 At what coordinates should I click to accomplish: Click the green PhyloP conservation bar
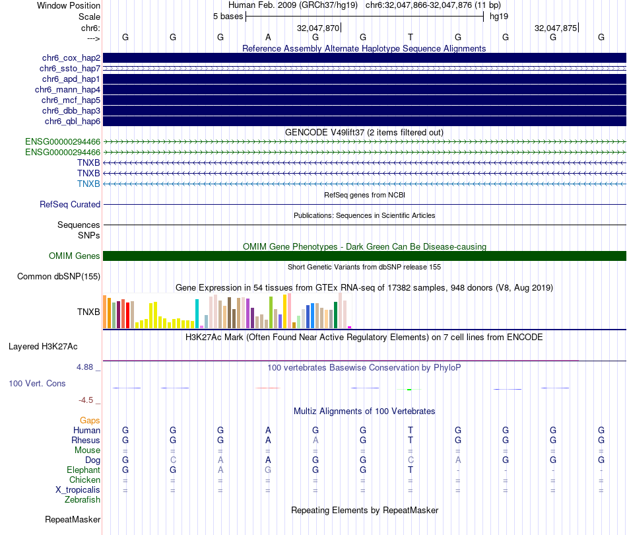(409, 389)
